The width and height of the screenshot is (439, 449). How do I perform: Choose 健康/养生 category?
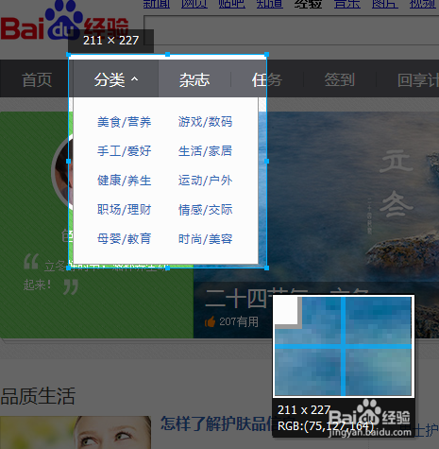pyautogui.click(x=125, y=181)
